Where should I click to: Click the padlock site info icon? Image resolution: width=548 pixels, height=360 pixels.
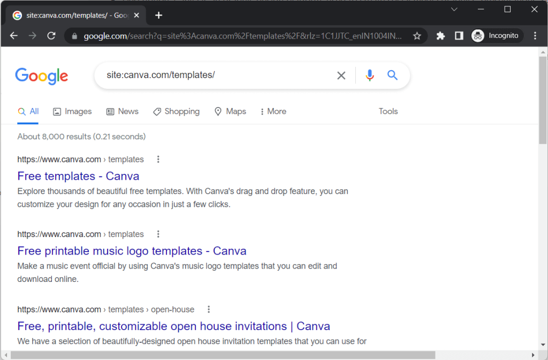[x=74, y=36]
